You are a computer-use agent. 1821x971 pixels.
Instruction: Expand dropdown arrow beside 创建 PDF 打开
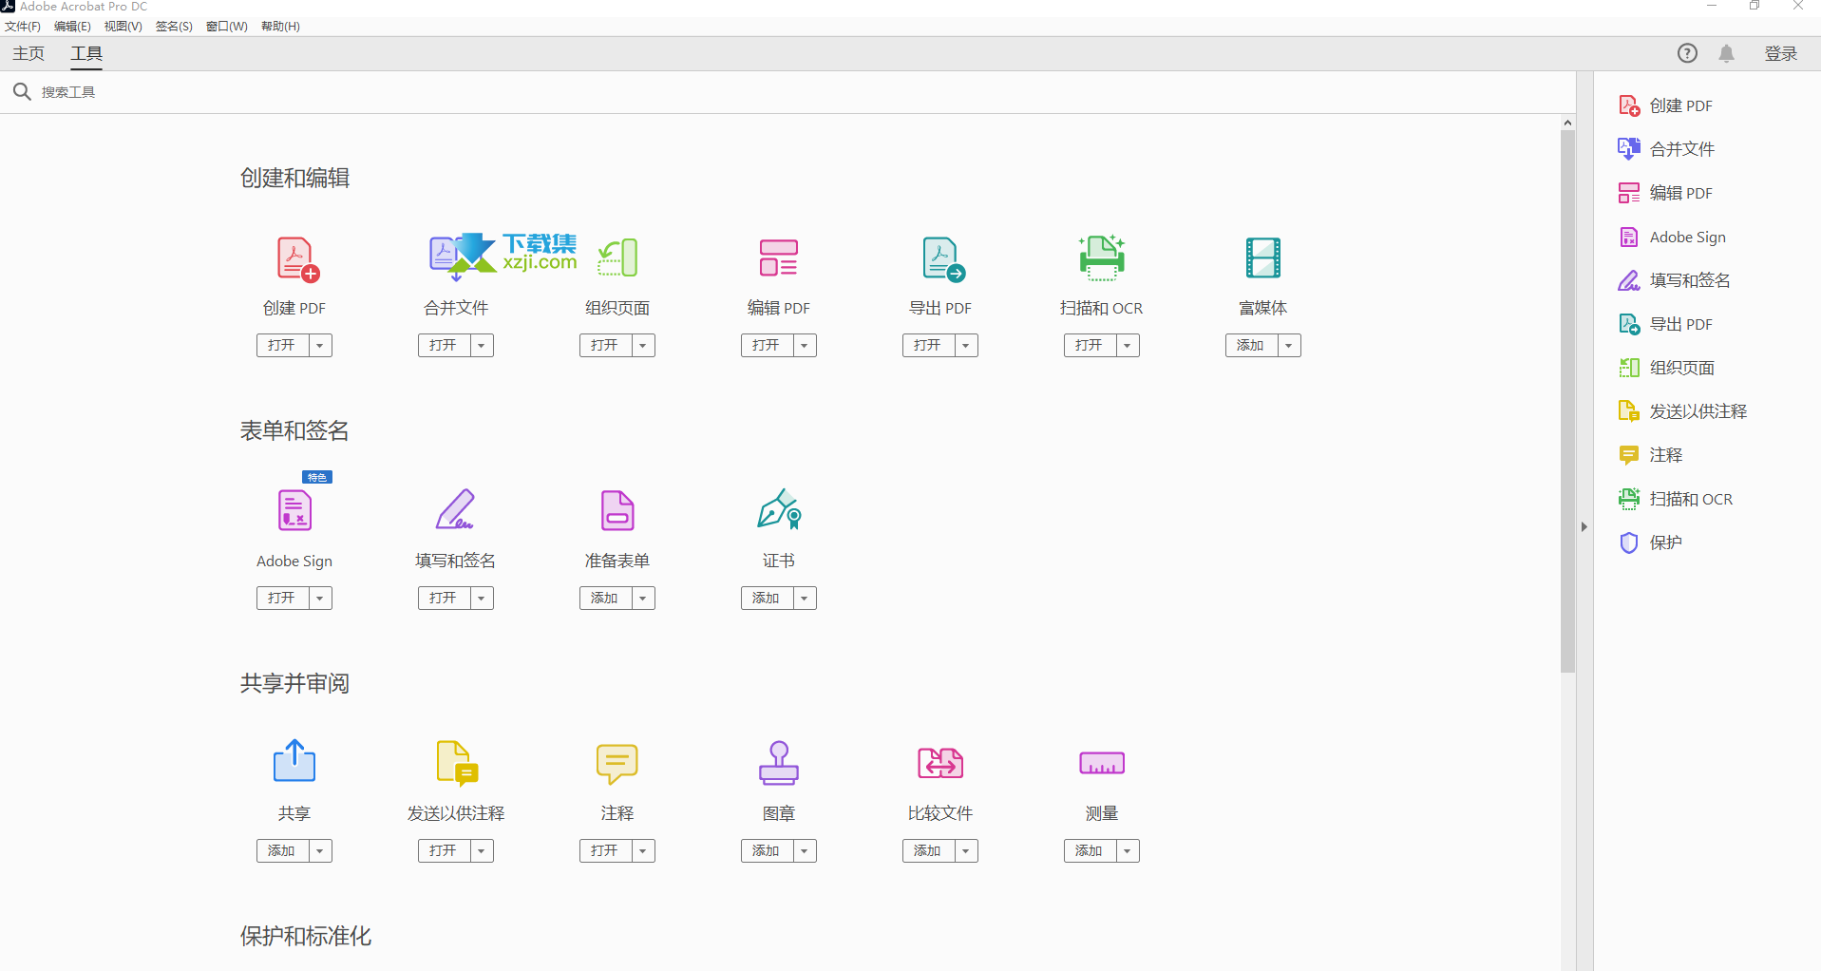pyautogui.click(x=320, y=345)
